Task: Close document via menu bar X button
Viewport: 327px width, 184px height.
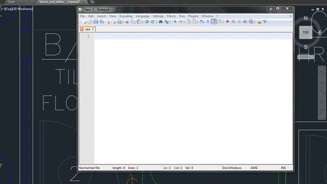Action: click(290, 16)
